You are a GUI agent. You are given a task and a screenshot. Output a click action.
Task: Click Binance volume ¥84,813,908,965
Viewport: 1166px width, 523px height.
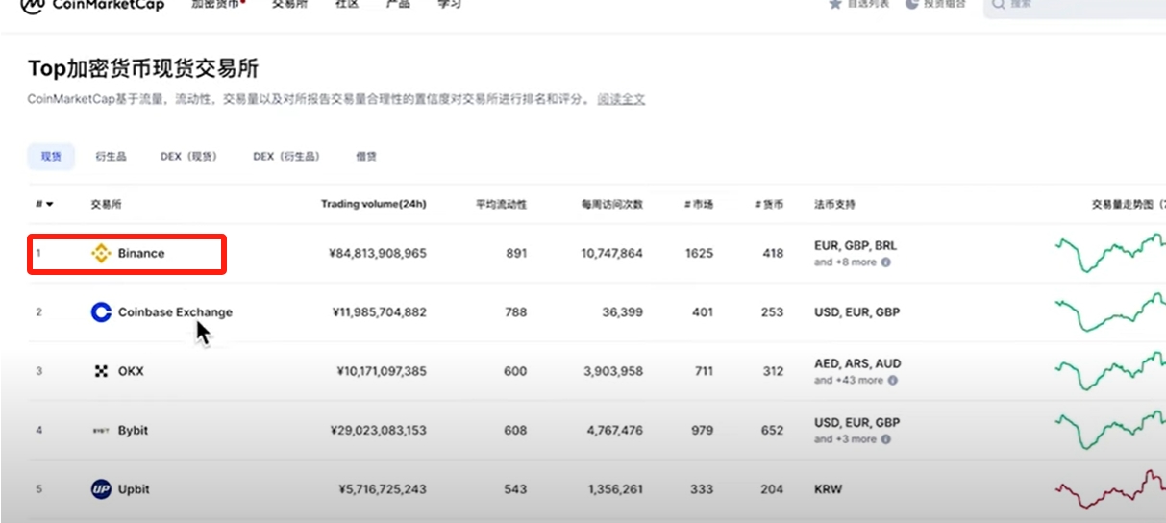point(377,254)
